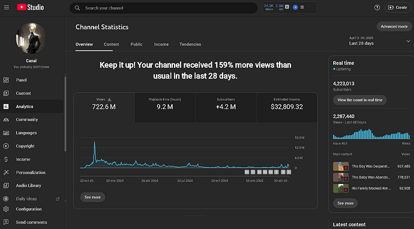Image resolution: width=414 pixels, height=229 pixels.
Task: Click the 2.3M 48h extension stat
Action: [x=280, y=7]
